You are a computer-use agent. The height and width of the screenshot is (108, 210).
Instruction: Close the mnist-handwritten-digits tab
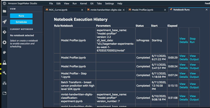[124, 10]
